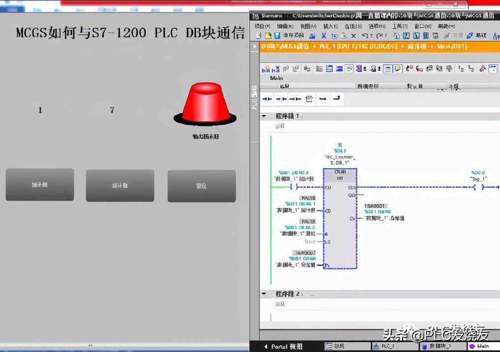
Task: Collapse program segment 2 (程序段 2)
Action: [264, 293]
